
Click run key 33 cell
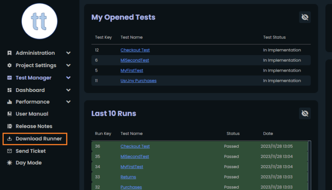[98, 177]
